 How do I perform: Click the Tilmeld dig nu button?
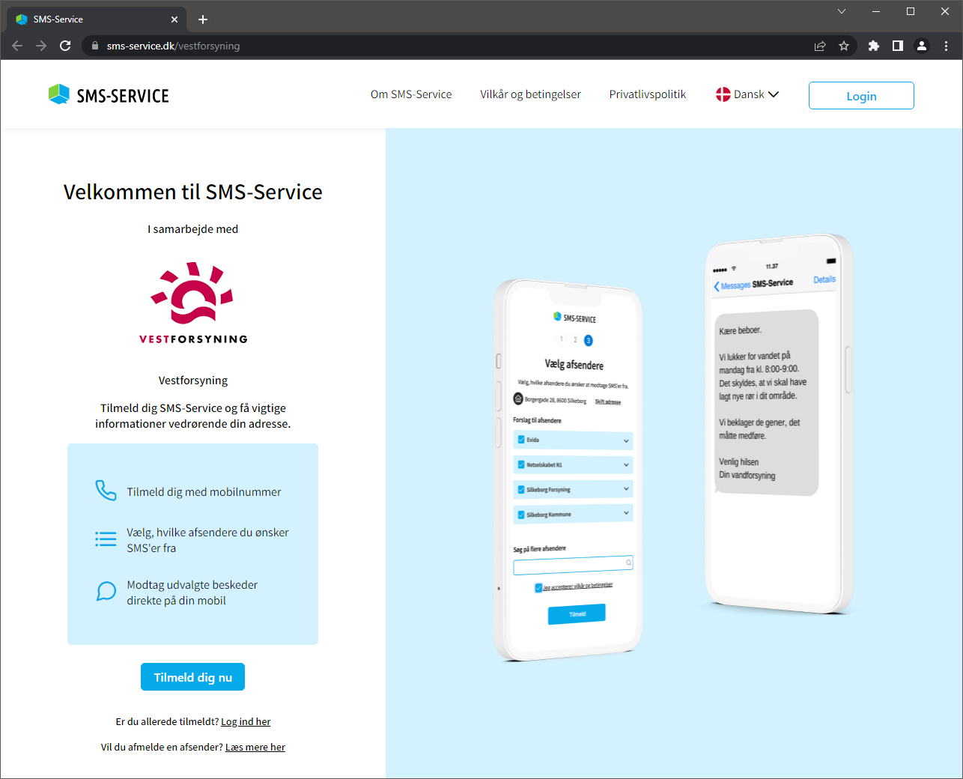point(192,677)
